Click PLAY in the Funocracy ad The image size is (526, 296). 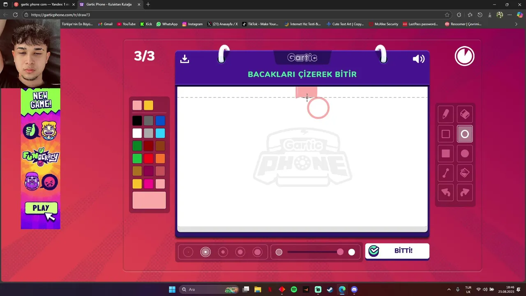pos(41,208)
